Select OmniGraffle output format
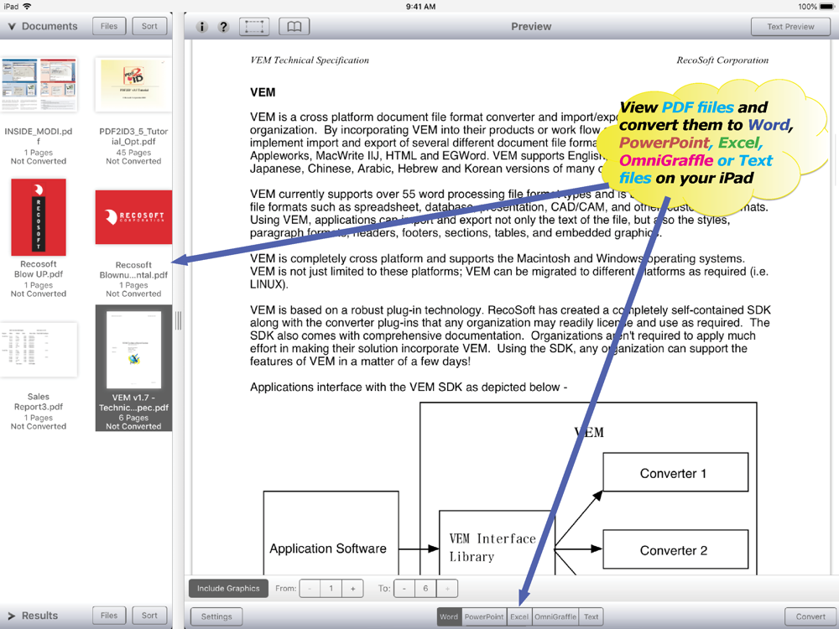 (x=555, y=616)
